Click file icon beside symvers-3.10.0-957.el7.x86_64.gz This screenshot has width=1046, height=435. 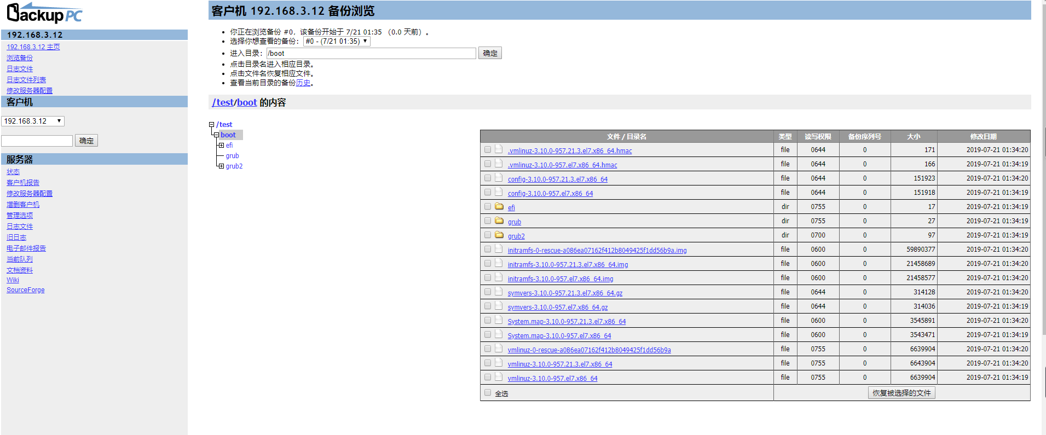pyautogui.click(x=499, y=306)
